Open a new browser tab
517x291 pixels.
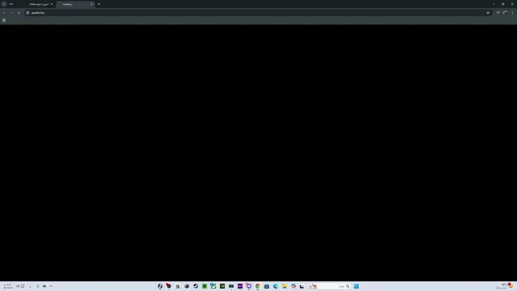click(x=99, y=4)
